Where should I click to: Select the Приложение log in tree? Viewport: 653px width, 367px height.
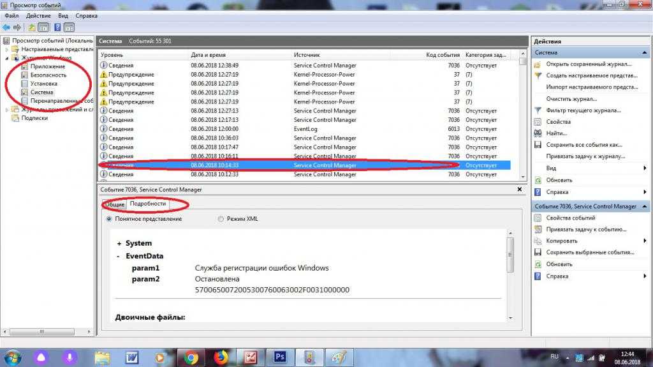(x=47, y=66)
